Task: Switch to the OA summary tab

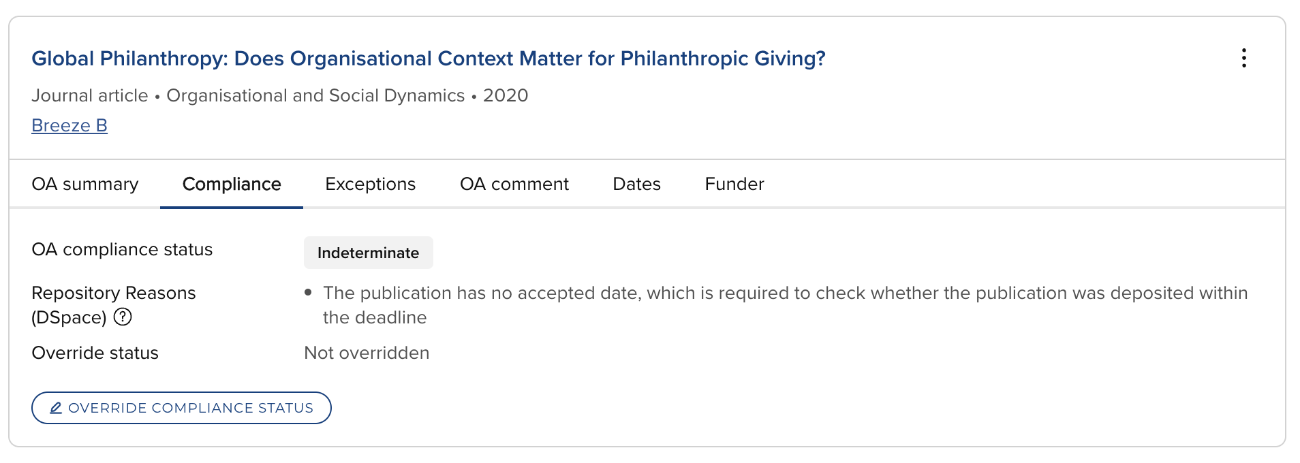Action: [x=84, y=184]
